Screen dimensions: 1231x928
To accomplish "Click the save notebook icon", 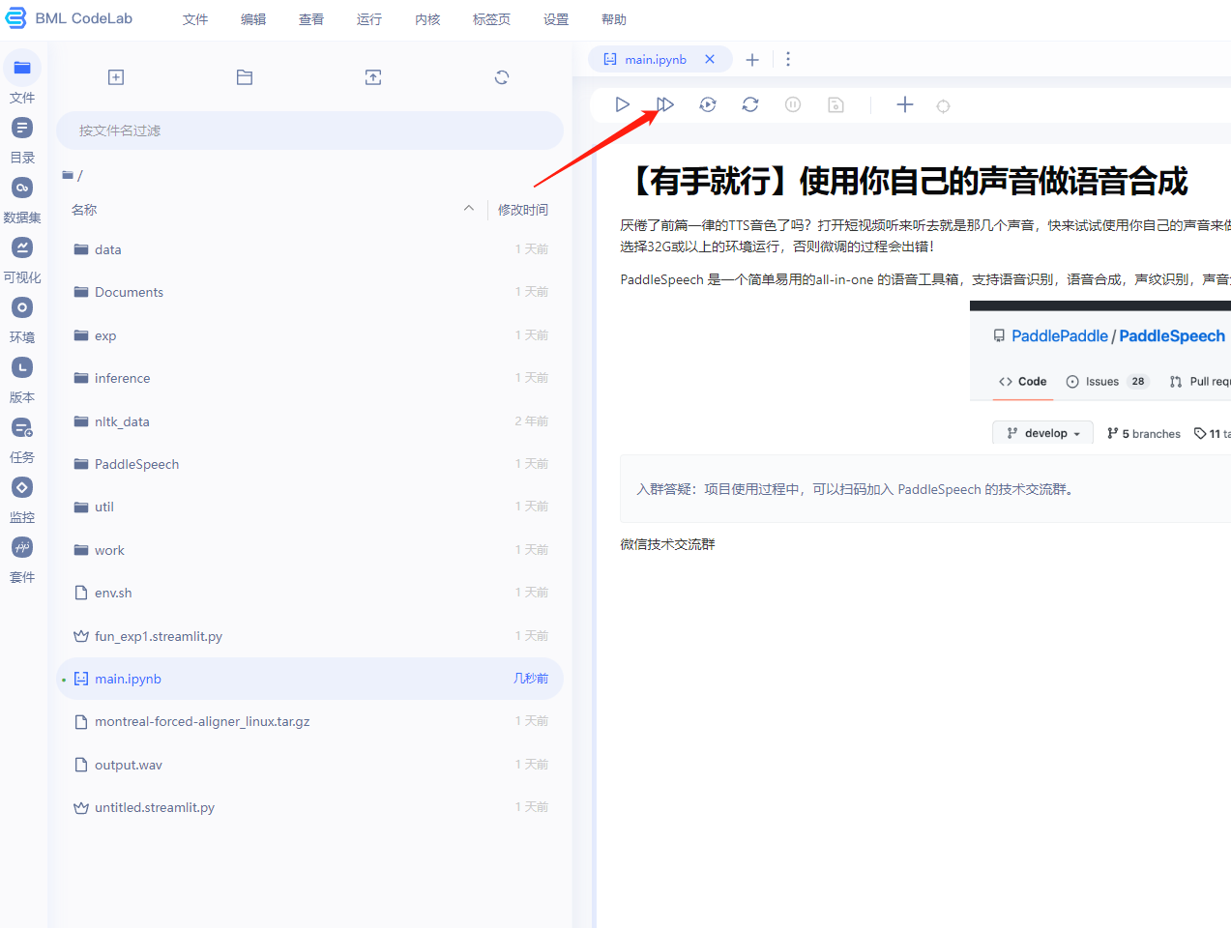I will click(x=836, y=104).
